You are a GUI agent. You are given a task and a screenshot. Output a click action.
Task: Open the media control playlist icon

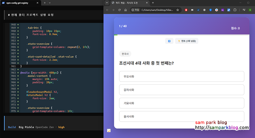[244, 10]
